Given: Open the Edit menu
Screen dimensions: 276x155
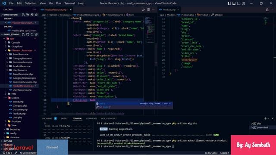Looking at the screenshot, I should 19,3.
